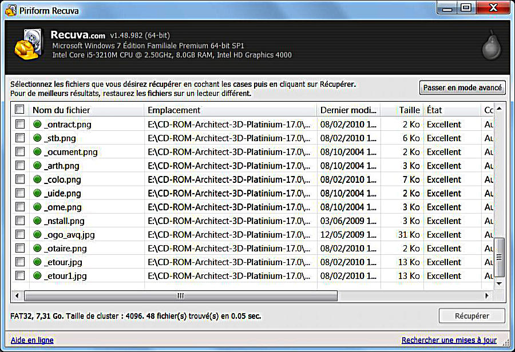515x352 pixels.
Task: Click green status dot of _nstall.png
Action: coord(37,221)
